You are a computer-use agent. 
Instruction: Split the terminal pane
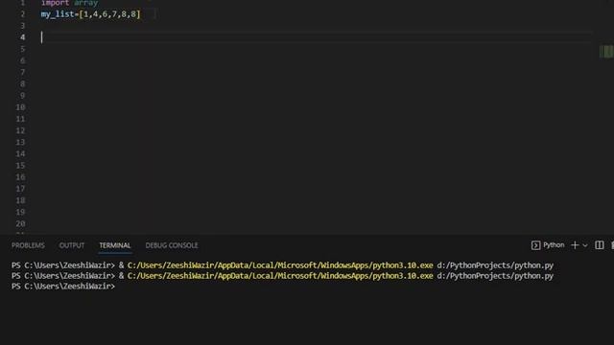pos(599,245)
